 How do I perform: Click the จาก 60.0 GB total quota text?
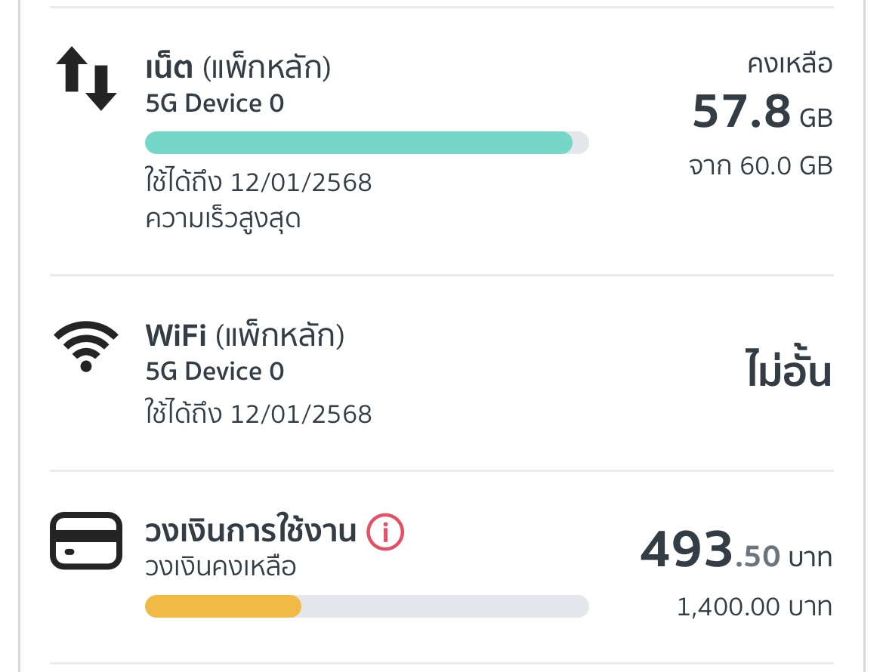coord(760,165)
